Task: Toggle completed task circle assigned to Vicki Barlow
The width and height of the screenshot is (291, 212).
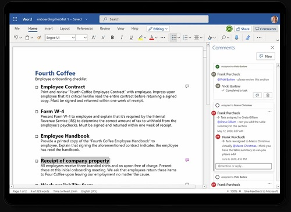Action: click(x=217, y=67)
